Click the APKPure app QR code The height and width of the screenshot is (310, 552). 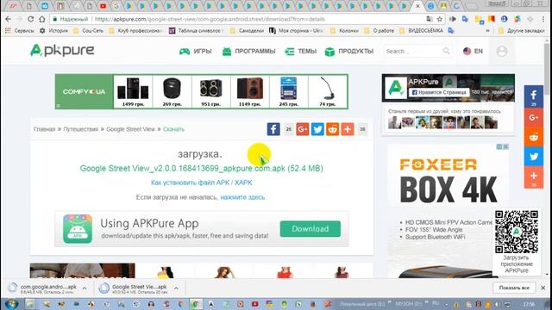[517, 232]
